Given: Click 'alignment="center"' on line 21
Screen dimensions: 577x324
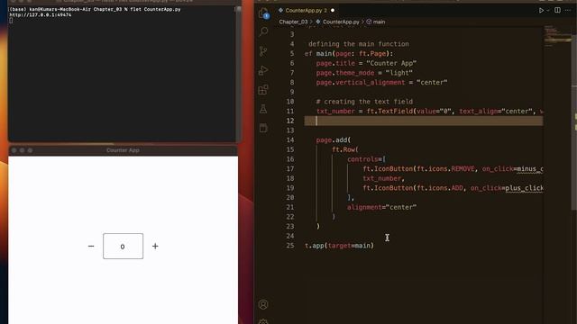Looking at the screenshot, I should pos(381,207).
